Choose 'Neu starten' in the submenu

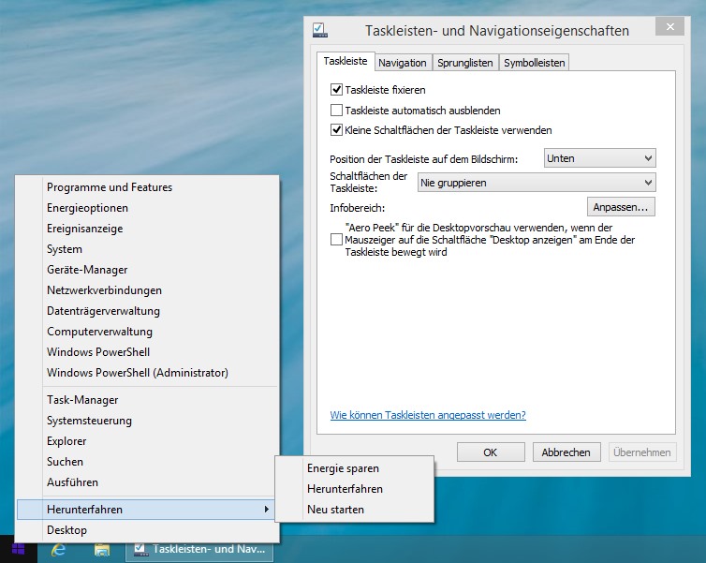click(355, 510)
